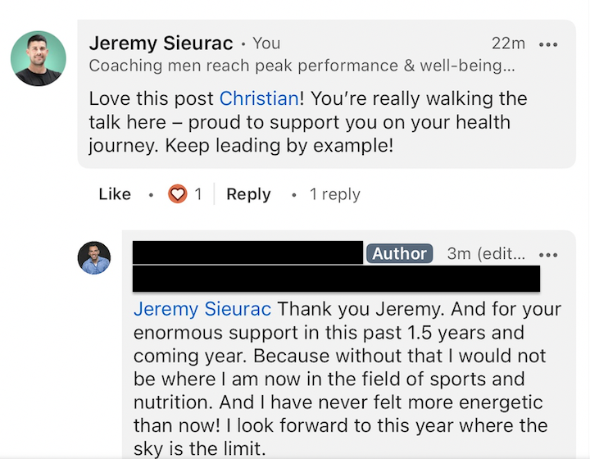This screenshot has width=590, height=459.
Task: Click the heart reaction icon
Action: click(x=177, y=194)
